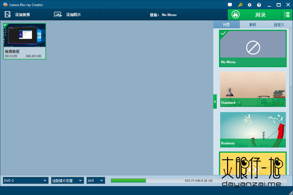Click the Leawo Blu-ray Creator logo
The image size is (293, 195).
click(x=5, y=5)
